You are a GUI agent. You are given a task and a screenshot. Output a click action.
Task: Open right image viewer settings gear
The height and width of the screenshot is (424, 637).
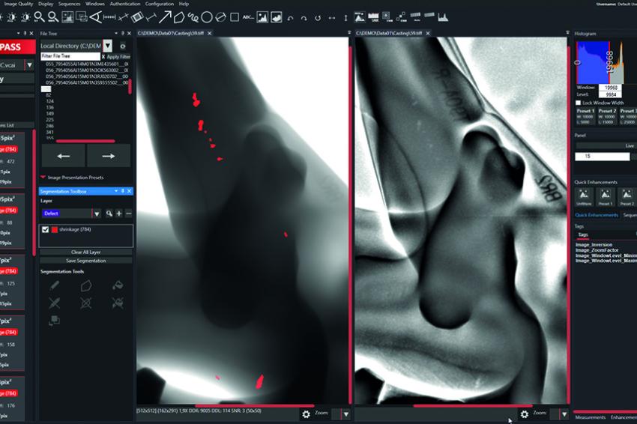coord(525,414)
